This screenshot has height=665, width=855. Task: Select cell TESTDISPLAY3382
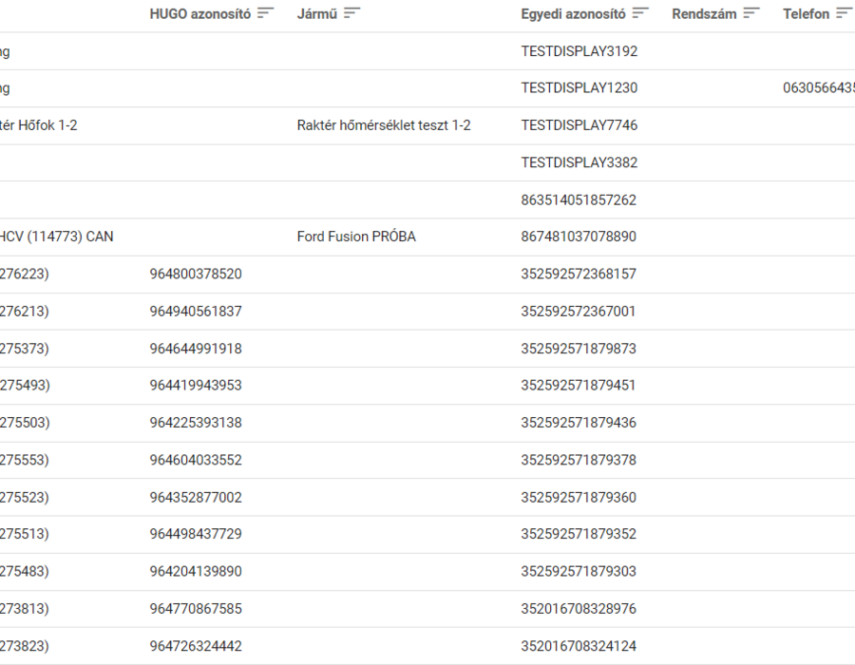579,162
